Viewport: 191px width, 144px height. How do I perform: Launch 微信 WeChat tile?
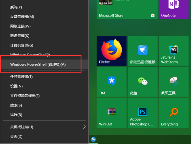point(143,82)
